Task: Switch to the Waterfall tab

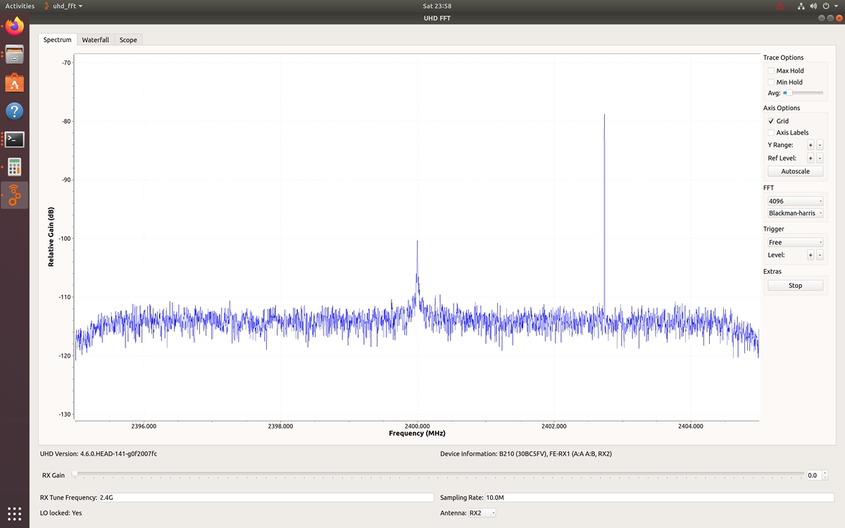Action: click(95, 40)
